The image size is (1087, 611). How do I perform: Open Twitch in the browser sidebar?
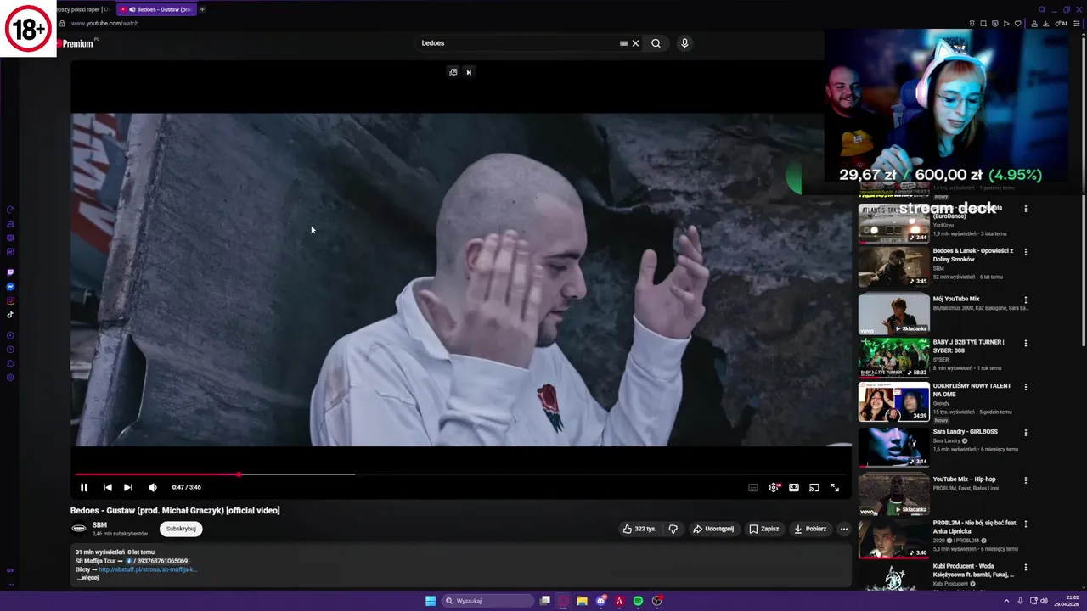coord(10,272)
